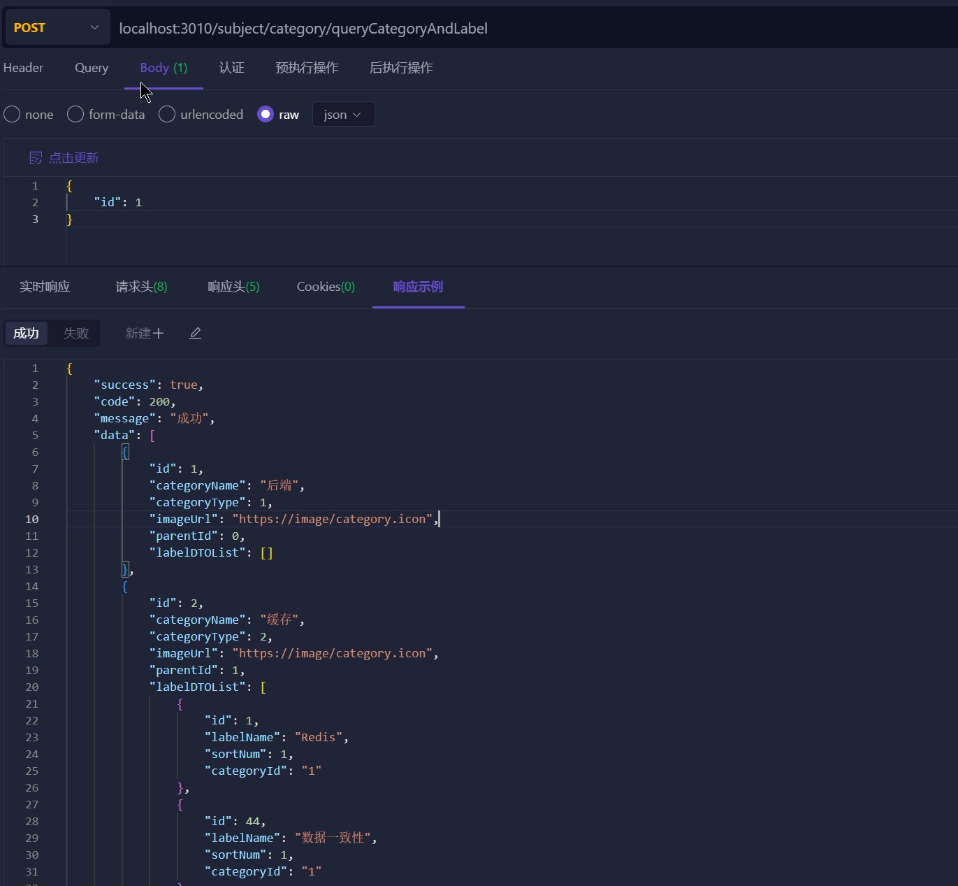Switch to the Query tab
The height and width of the screenshot is (886, 958).
92,68
